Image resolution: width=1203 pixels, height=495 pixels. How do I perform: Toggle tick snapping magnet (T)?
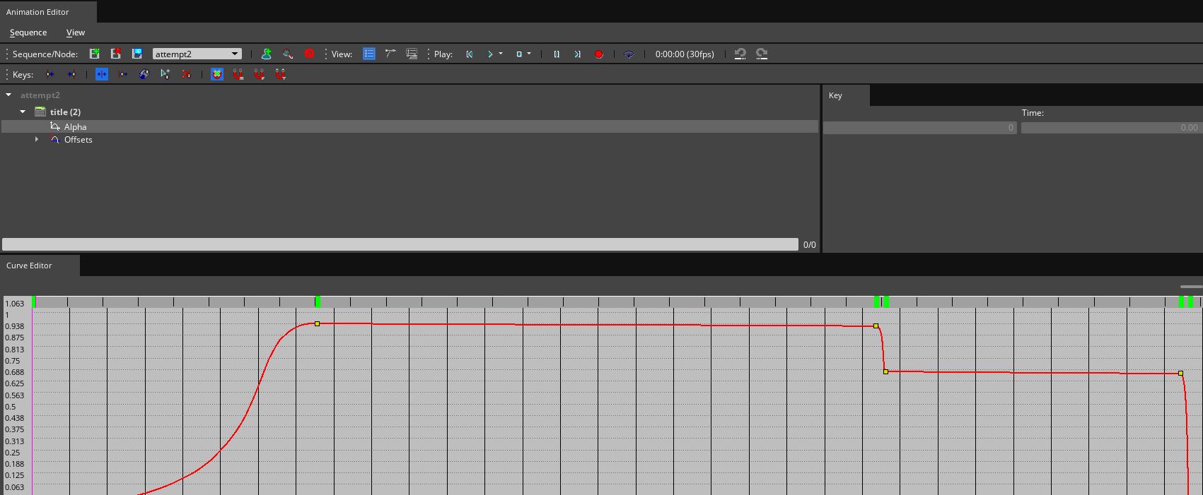coord(281,74)
